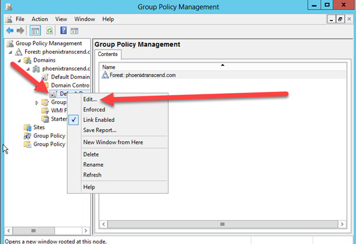
Task: Collapse the Forest: phoenixtranscend.com tree node
Action: [x=11, y=52]
